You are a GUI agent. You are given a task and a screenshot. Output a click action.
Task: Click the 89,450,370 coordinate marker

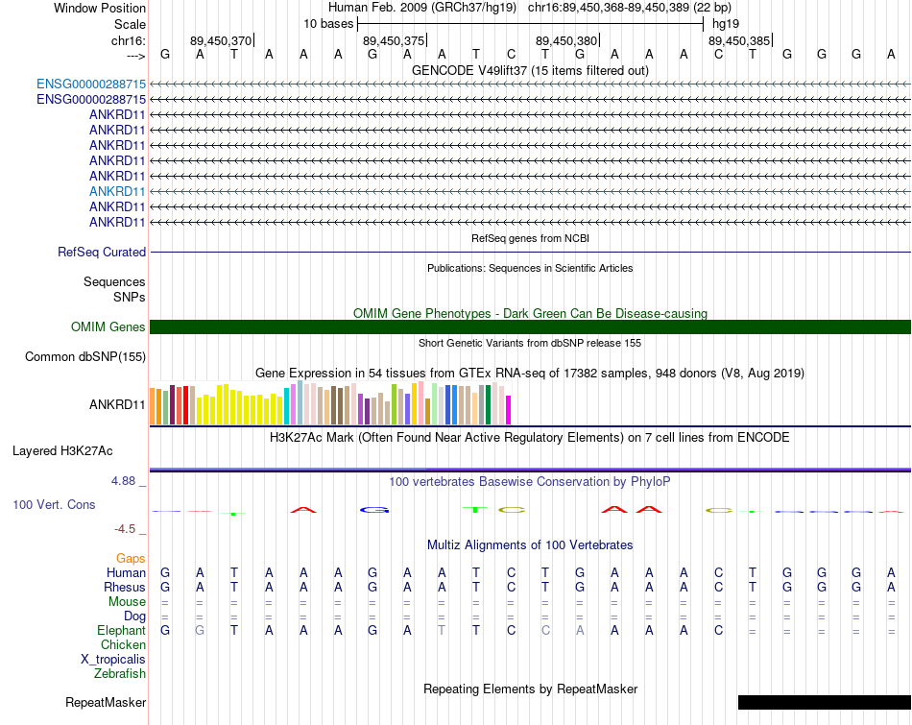tap(221, 40)
